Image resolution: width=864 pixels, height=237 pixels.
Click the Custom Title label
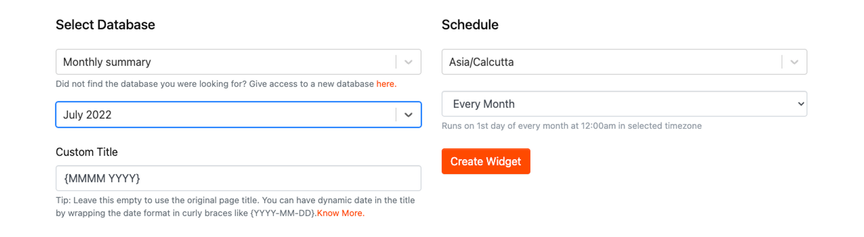tap(86, 152)
